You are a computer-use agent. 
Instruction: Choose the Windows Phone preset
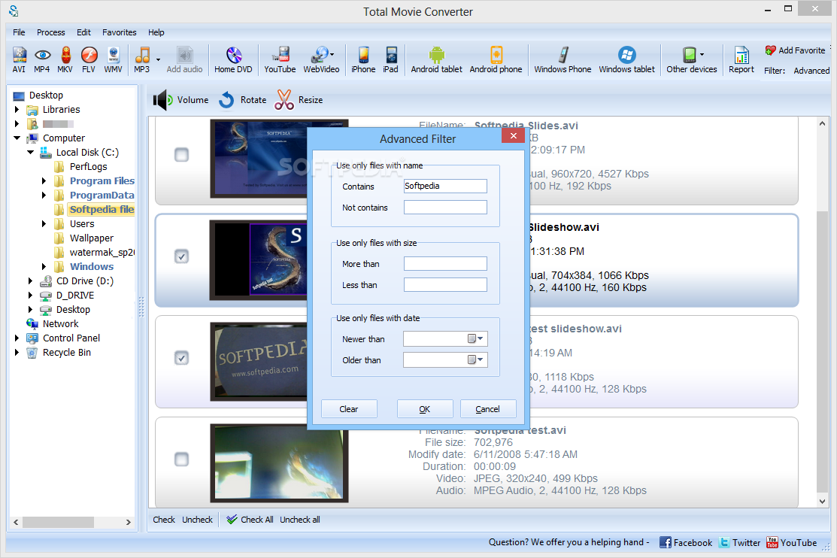click(x=563, y=59)
